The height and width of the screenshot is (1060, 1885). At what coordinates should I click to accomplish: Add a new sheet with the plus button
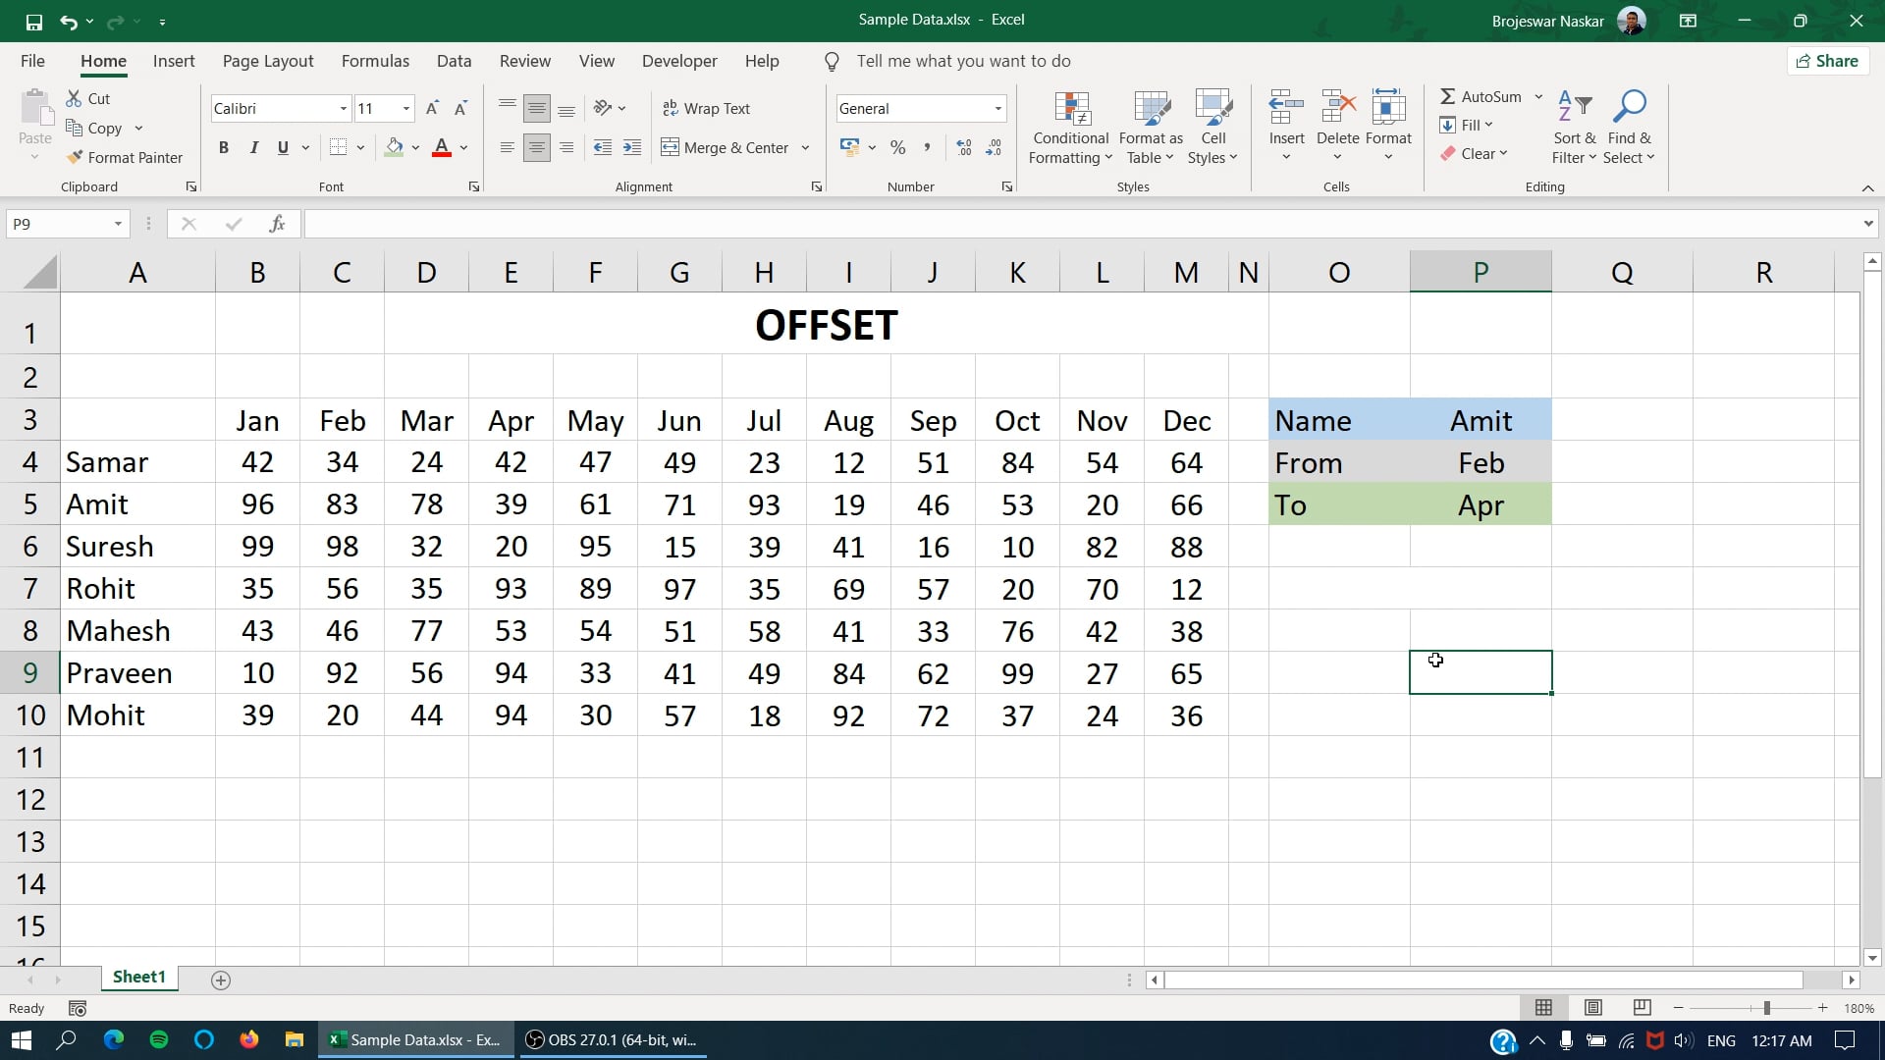coord(221,980)
